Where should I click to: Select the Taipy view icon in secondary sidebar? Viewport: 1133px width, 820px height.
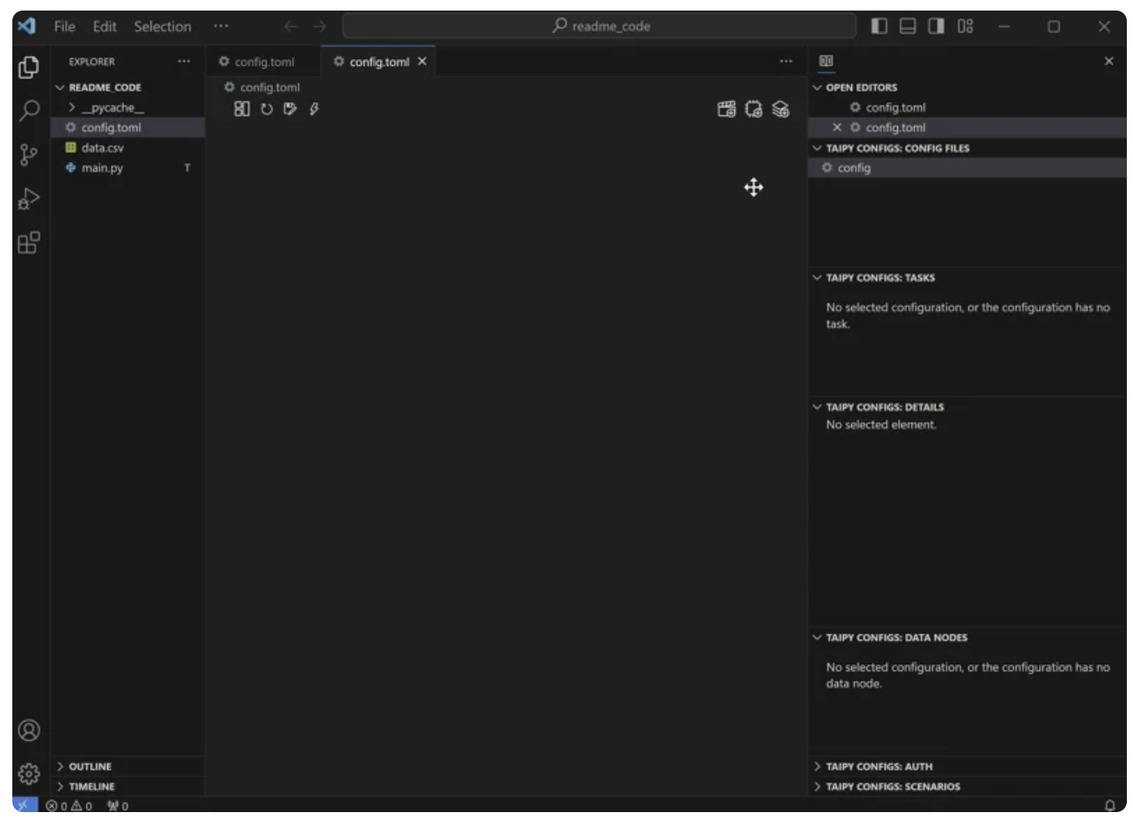[826, 62]
